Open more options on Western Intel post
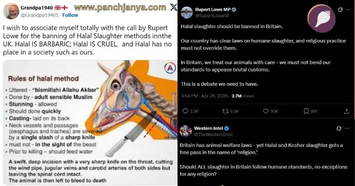The height and width of the screenshot is (186, 355). click(347, 128)
